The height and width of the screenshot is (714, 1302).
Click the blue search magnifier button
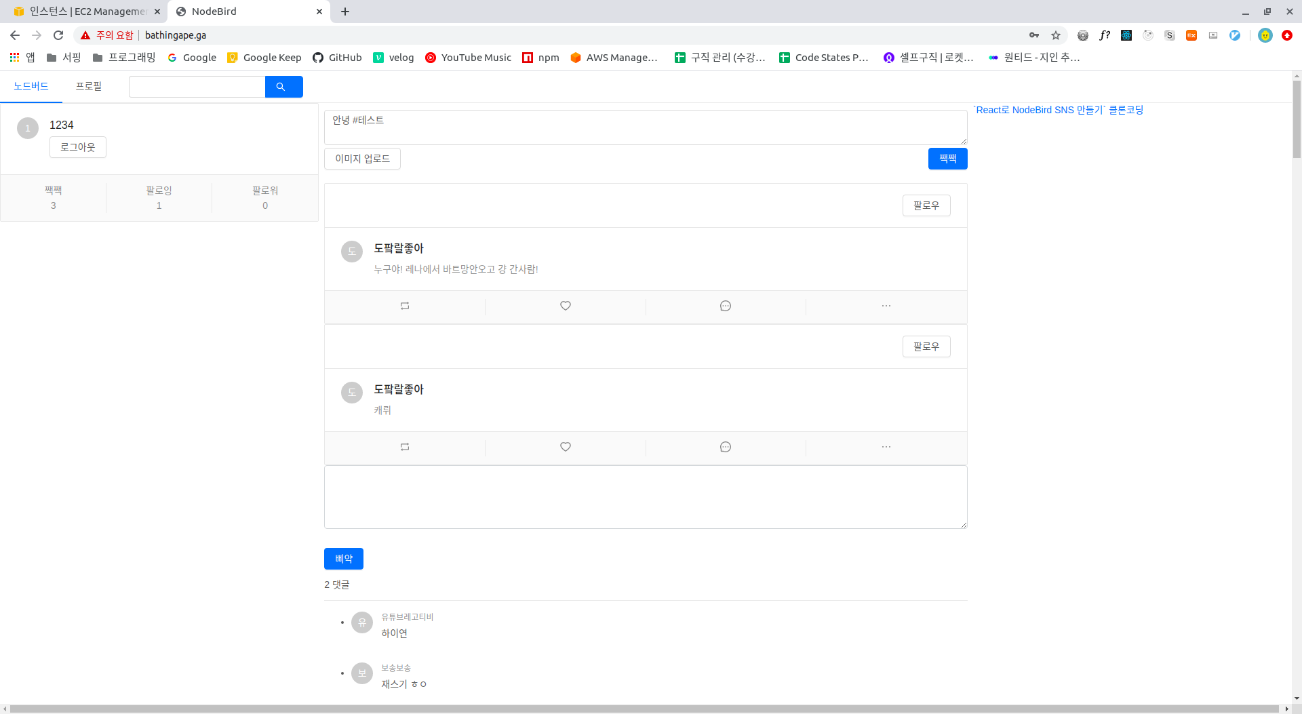pyautogui.click(x=284, y=86)
